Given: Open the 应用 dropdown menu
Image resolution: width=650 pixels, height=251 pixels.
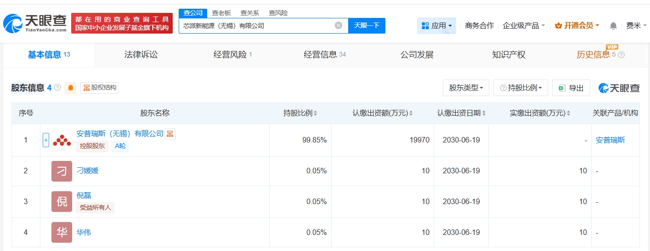Looking at the screenshot, I should 436,26.
